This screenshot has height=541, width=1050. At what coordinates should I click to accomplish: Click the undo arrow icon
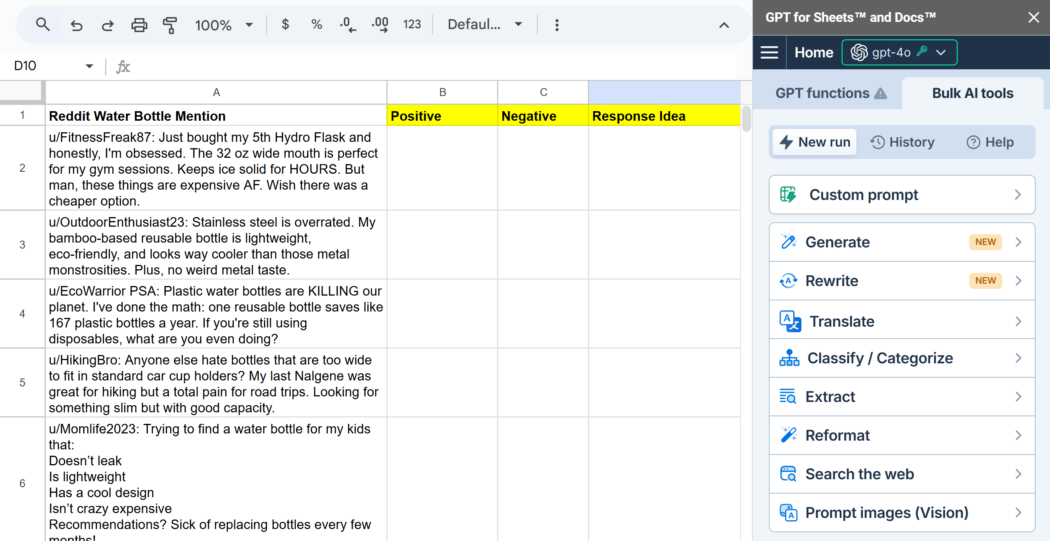pos(76,25)
